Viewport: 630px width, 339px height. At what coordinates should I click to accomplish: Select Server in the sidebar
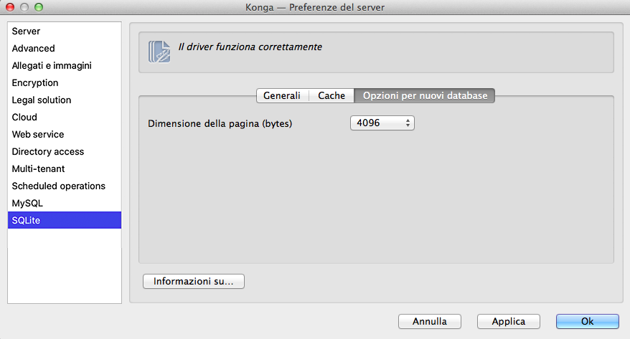pos(26,32)
